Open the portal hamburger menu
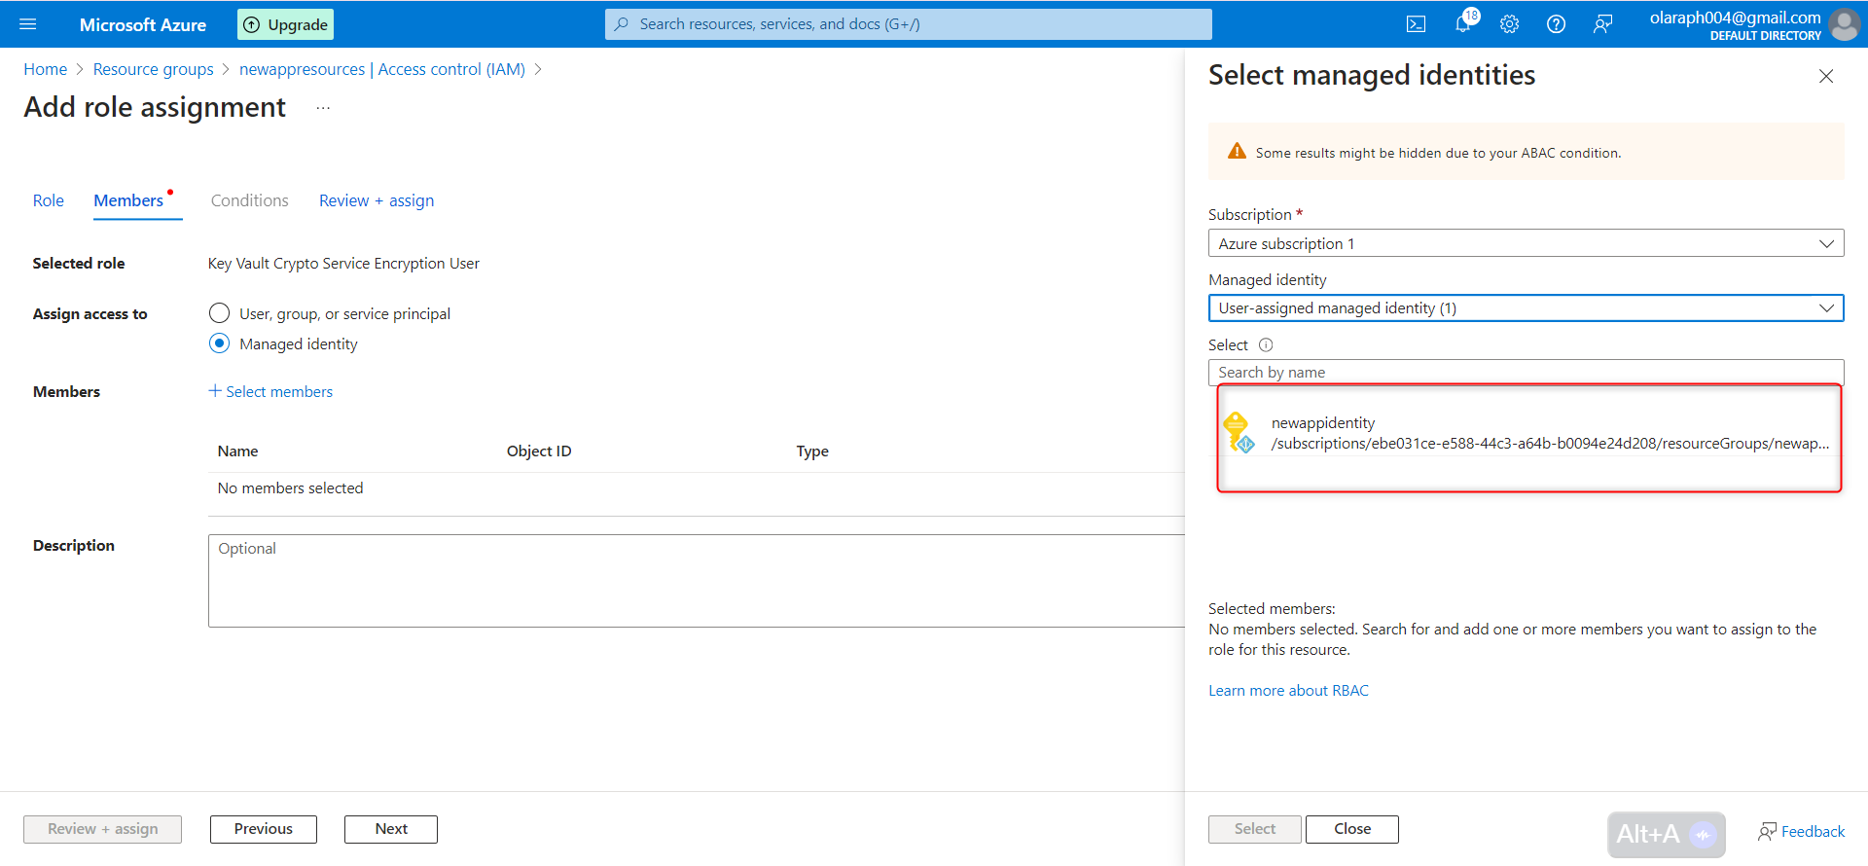Image resolution: width=1868 pixels, height=866 pixels. (27, 24)
